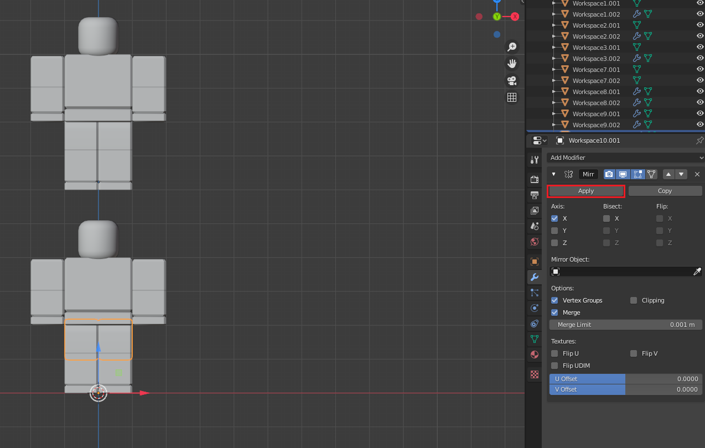Enable the Y mirror Axis checkbox

coord(554,231)
